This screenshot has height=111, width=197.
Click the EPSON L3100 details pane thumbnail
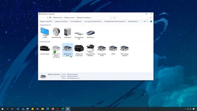[43, 76]
